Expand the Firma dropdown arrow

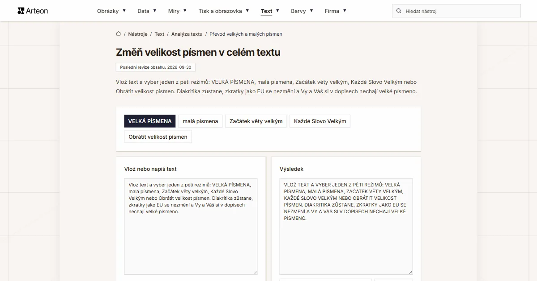[x=345, y=11]
